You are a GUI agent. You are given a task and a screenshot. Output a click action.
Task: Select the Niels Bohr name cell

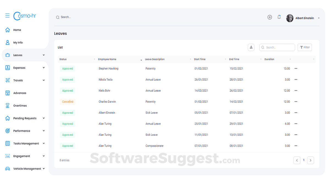[x=105, y=90]
